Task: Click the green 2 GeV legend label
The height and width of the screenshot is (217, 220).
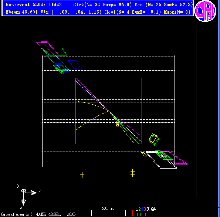Action: point(139,209)
